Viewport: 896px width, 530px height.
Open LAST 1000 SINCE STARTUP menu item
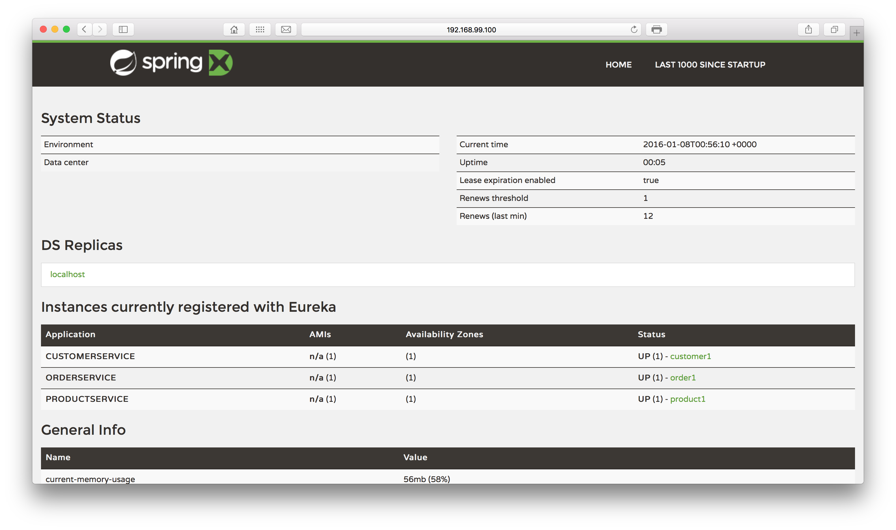710,65
